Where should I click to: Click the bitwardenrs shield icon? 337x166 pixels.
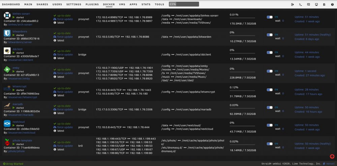point(7,33)
